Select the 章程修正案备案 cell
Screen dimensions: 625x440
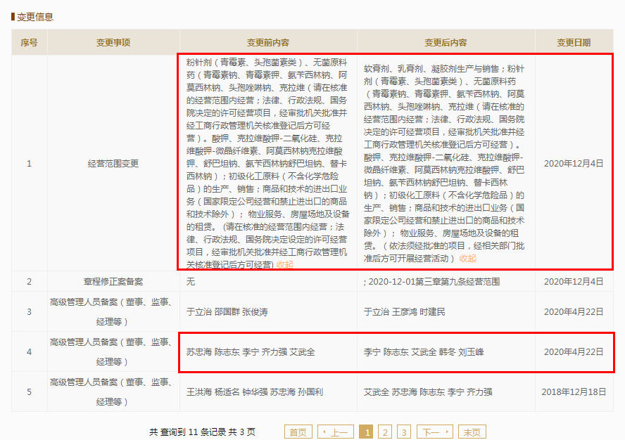pyautogui.click(x=113, y=282)
